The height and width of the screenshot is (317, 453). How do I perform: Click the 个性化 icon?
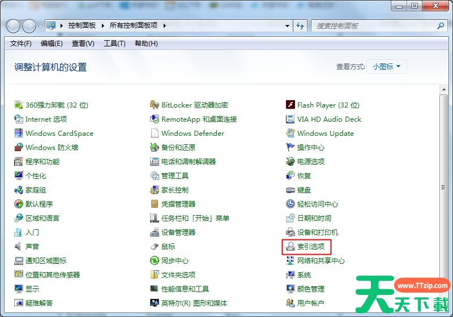tap(19, 175)
